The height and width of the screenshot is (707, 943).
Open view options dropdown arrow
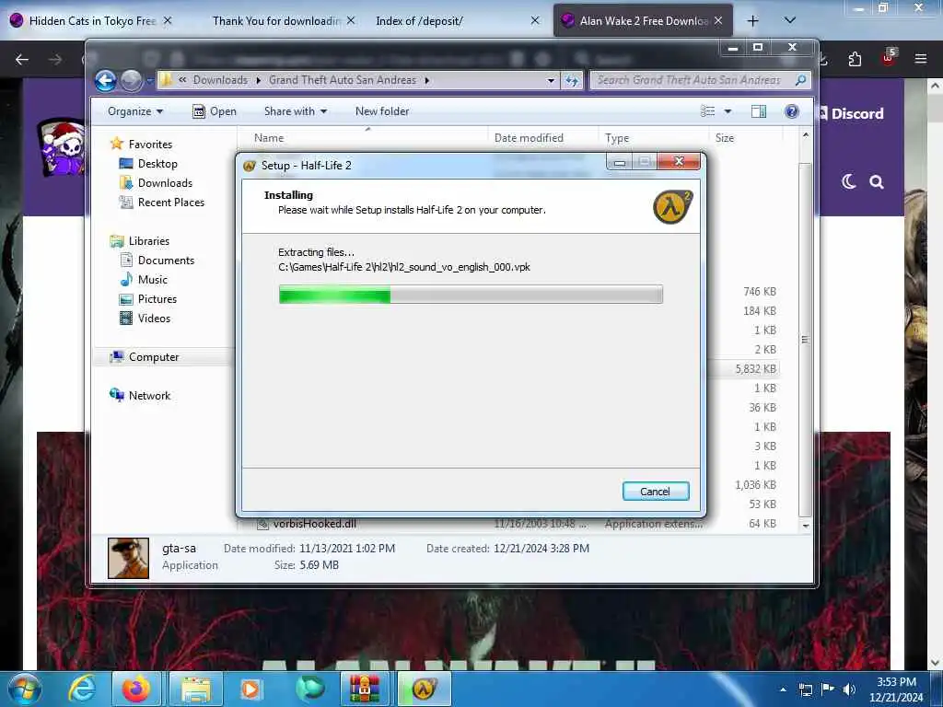pyautogui.click(x=728, y=111)
